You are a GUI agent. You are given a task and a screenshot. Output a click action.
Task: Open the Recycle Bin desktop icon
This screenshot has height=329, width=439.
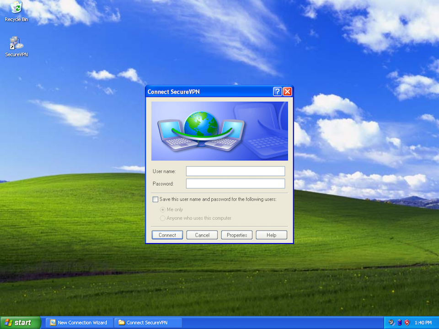click(x=16, y=12)
